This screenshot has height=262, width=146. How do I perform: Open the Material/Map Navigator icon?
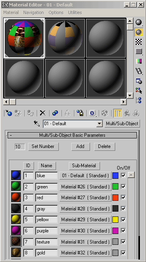(x=139, y=100)
